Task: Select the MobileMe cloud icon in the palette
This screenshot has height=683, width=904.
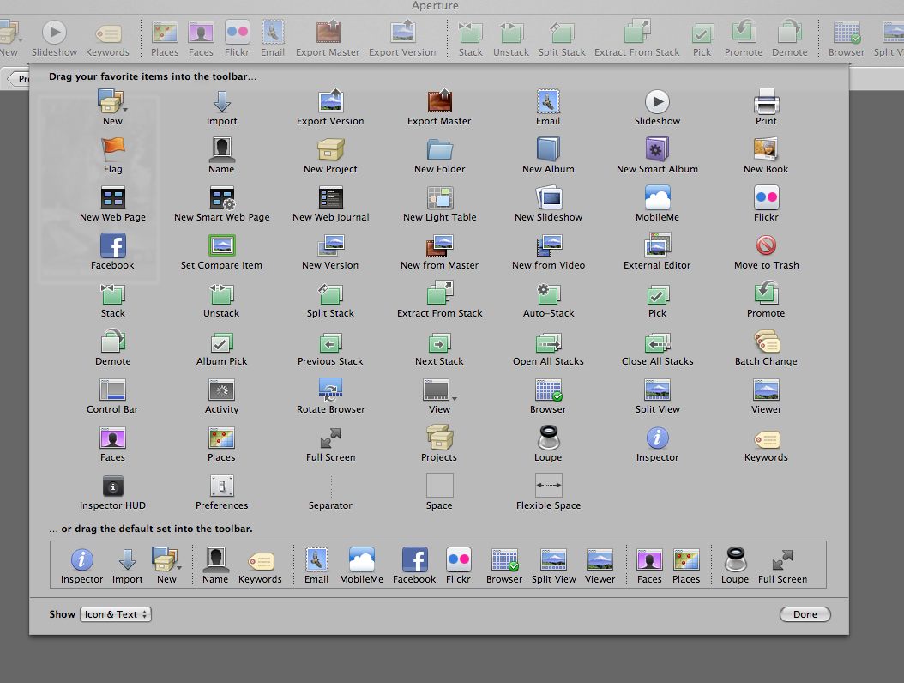Action: click(657, 198)
